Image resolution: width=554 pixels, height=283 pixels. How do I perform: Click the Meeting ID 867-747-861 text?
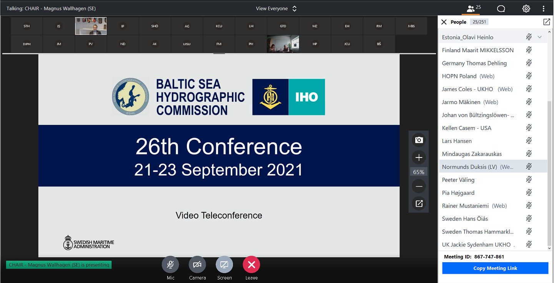click(474, 257)
